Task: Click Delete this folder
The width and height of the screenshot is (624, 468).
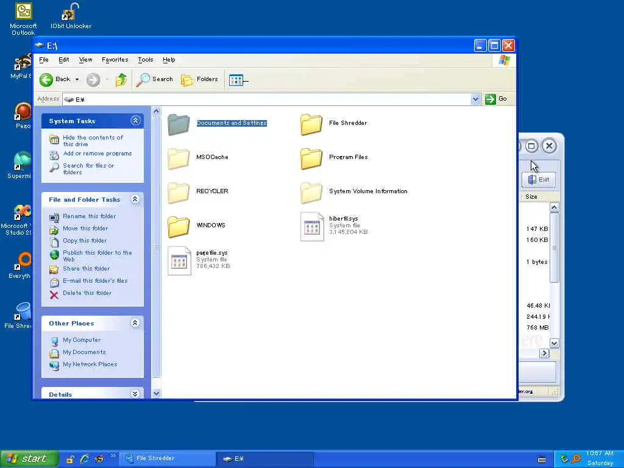Action: [x=87, y=293]
